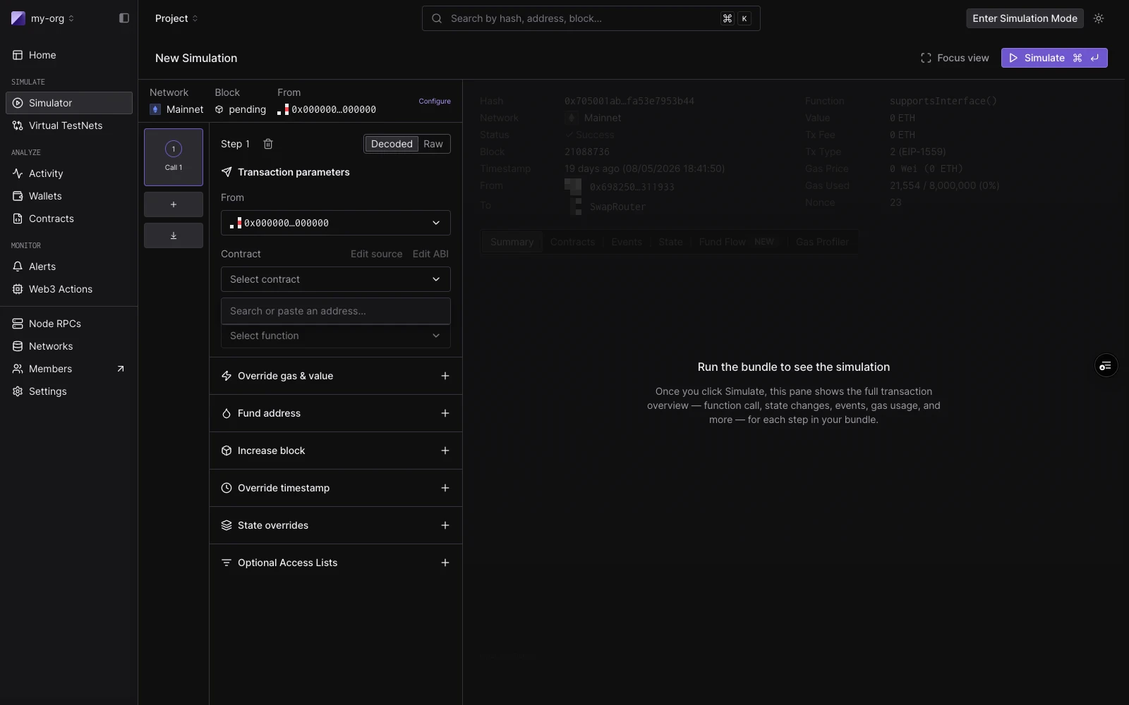Open Select contract dropdown

click(x=336, y=279)
